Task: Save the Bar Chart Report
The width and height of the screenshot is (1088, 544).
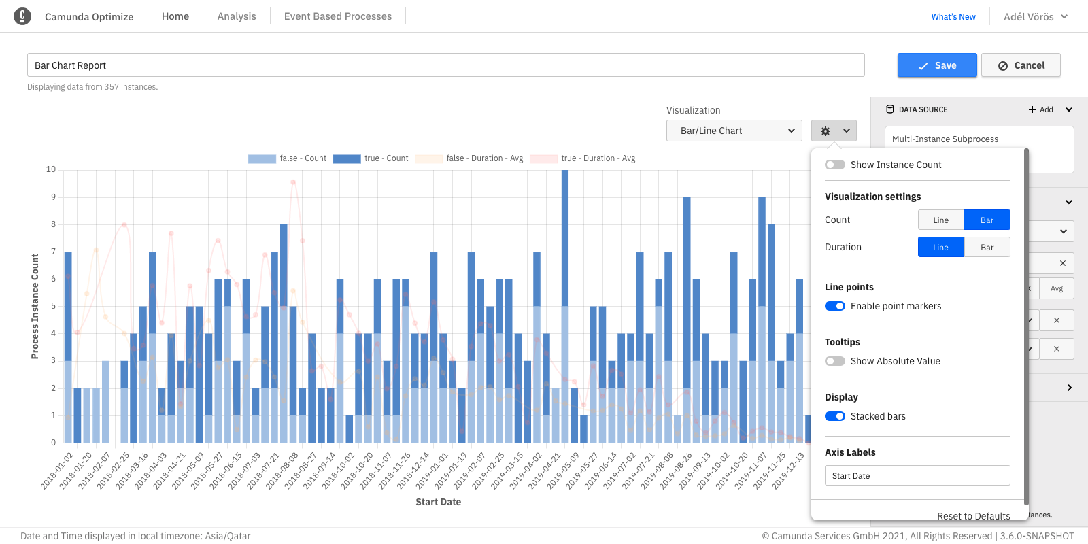Action: point(937,65)
